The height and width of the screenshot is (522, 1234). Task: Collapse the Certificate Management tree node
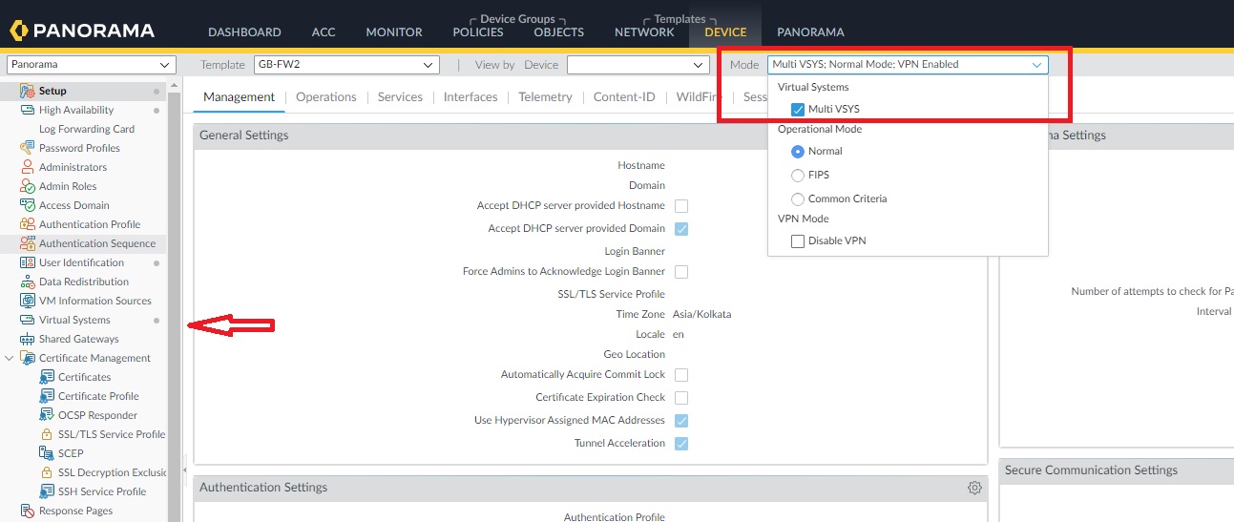10,358
